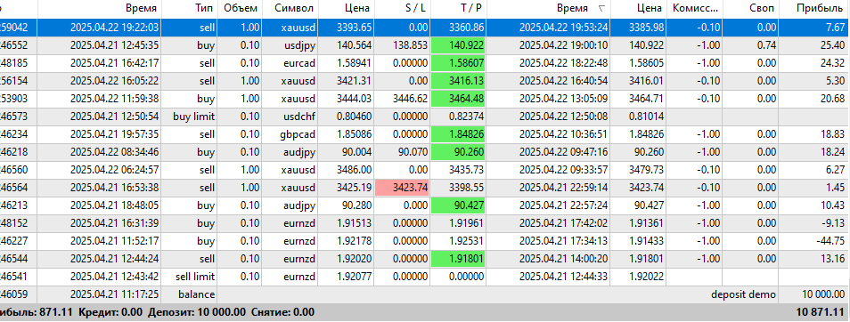The height and width of the screenshot is (322, 850).
Task: Click red stop loss cell 3423.74
Action: tap(402, 188)
